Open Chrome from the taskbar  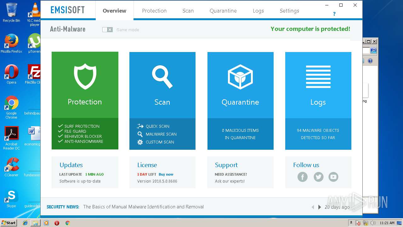click(x=67, y=223)
